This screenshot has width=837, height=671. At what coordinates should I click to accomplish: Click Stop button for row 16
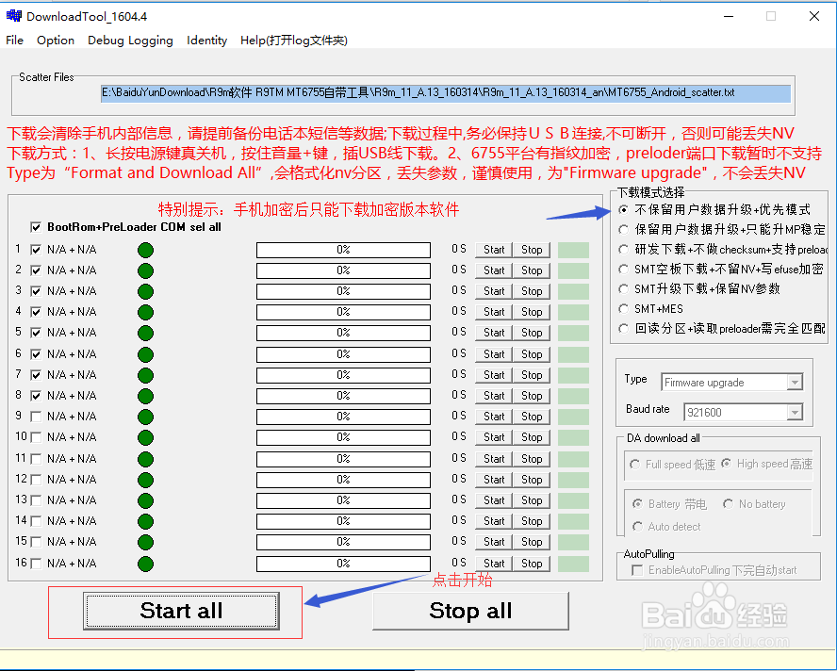(532, 564)
